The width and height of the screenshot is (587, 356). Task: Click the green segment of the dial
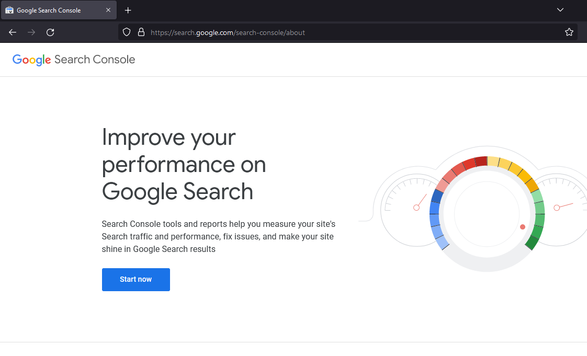[538, 219]
